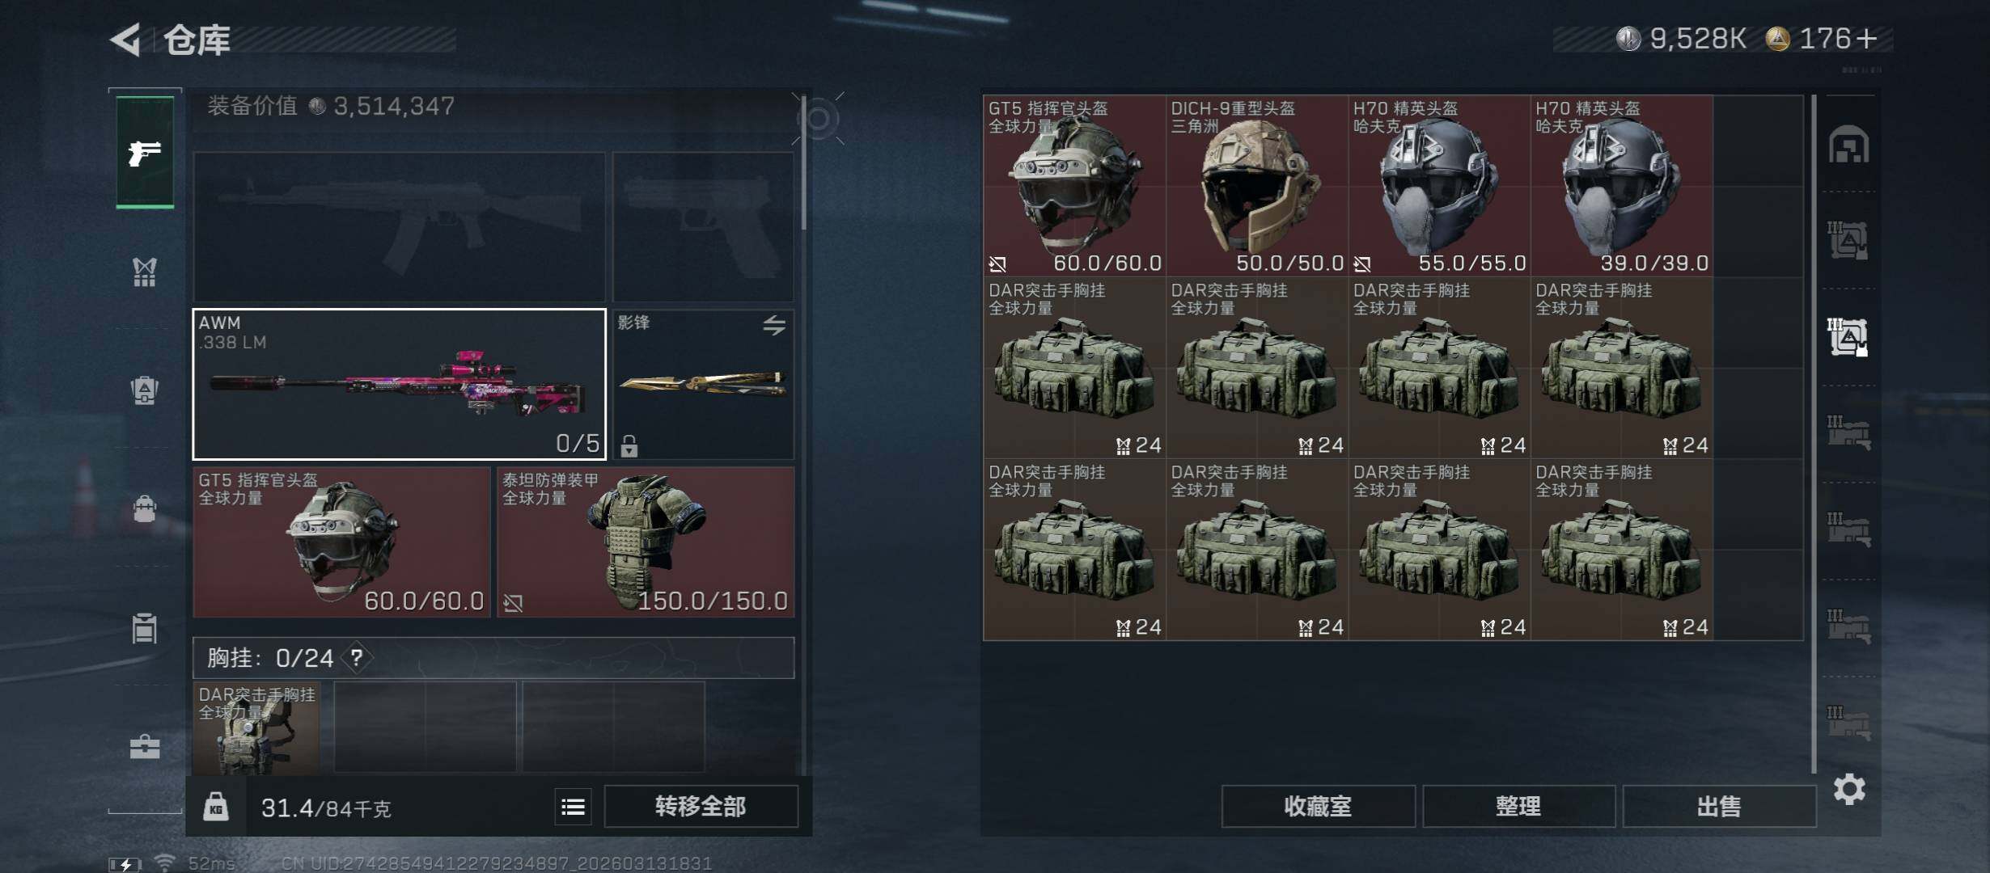Select the top warehouse icon in right sidebar

pyautogui.click(x=1848, y=145)
